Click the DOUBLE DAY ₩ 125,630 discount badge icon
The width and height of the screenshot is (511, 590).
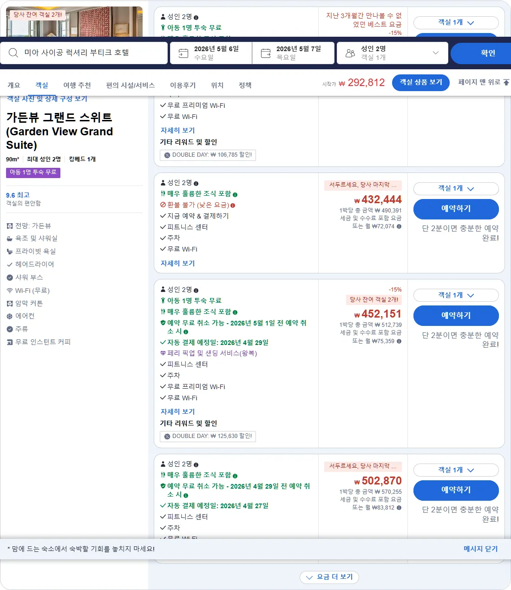[167, 437]
